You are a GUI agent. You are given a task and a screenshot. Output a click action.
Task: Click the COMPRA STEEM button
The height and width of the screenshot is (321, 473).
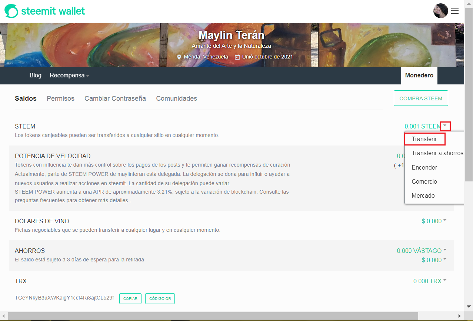(x=421, y=98)
